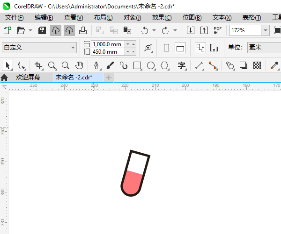Toggle all pages layout button
Viewport: 281px width, 234px height.
click(x=200, y=48)
